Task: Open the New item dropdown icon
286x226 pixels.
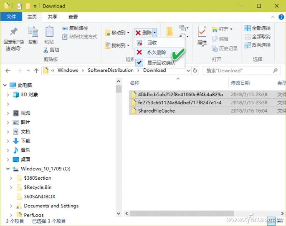Action: click(x=184, y=28)
